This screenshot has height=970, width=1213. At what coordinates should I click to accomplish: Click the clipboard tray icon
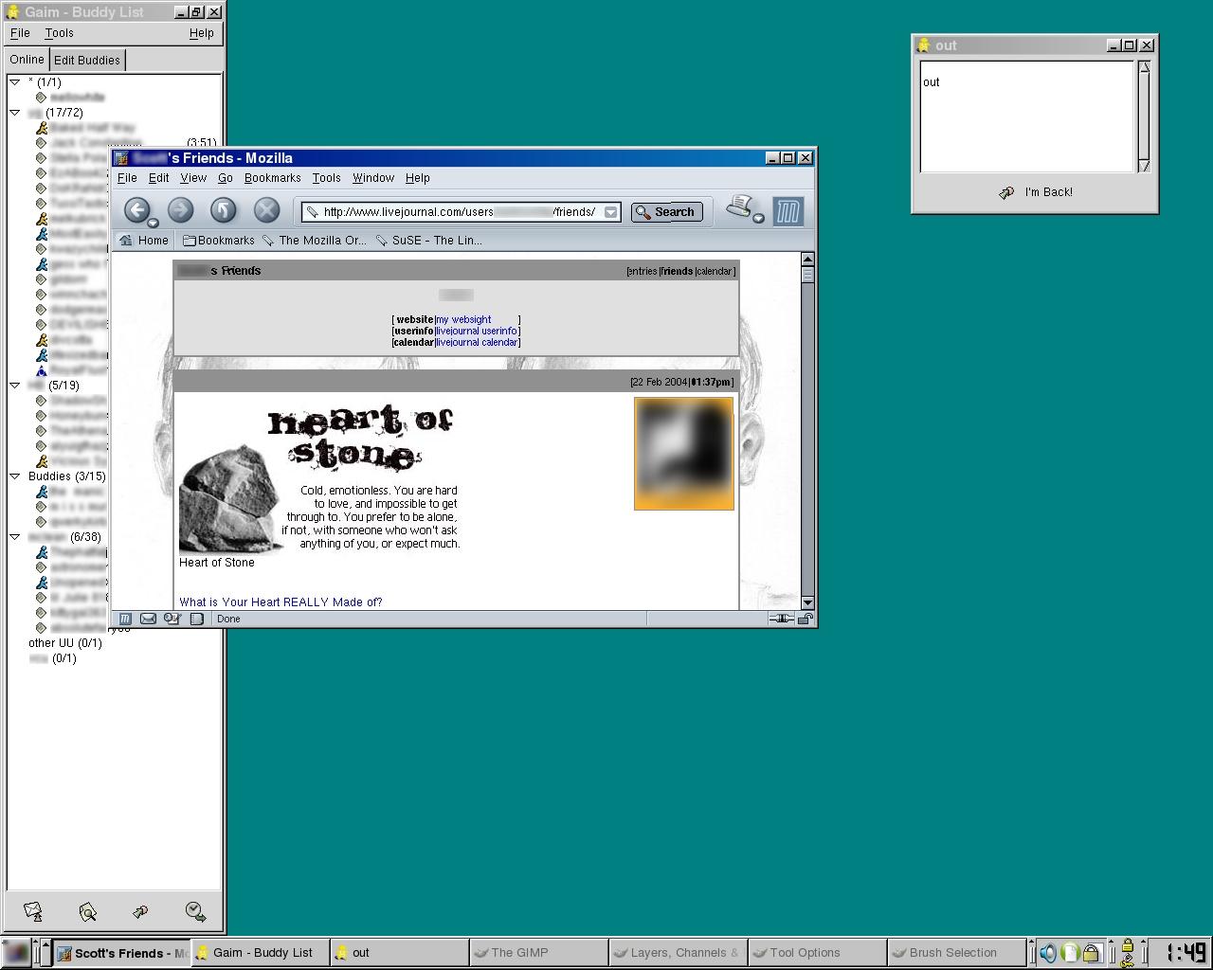[x=1069, y=953]
